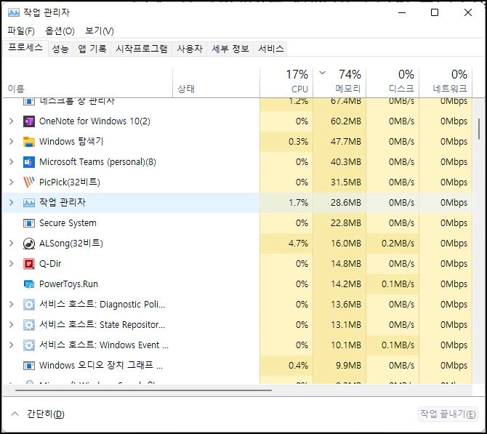The image size is (487, 434).
Task: Click the State Repository service gear icon
Action: click(29, 325)
